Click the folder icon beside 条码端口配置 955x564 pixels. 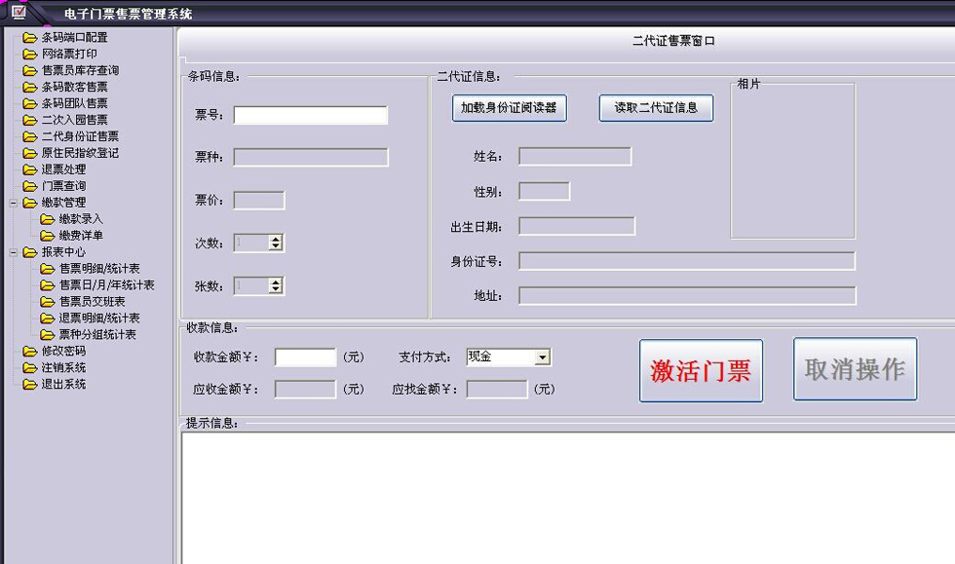(29, 38)
